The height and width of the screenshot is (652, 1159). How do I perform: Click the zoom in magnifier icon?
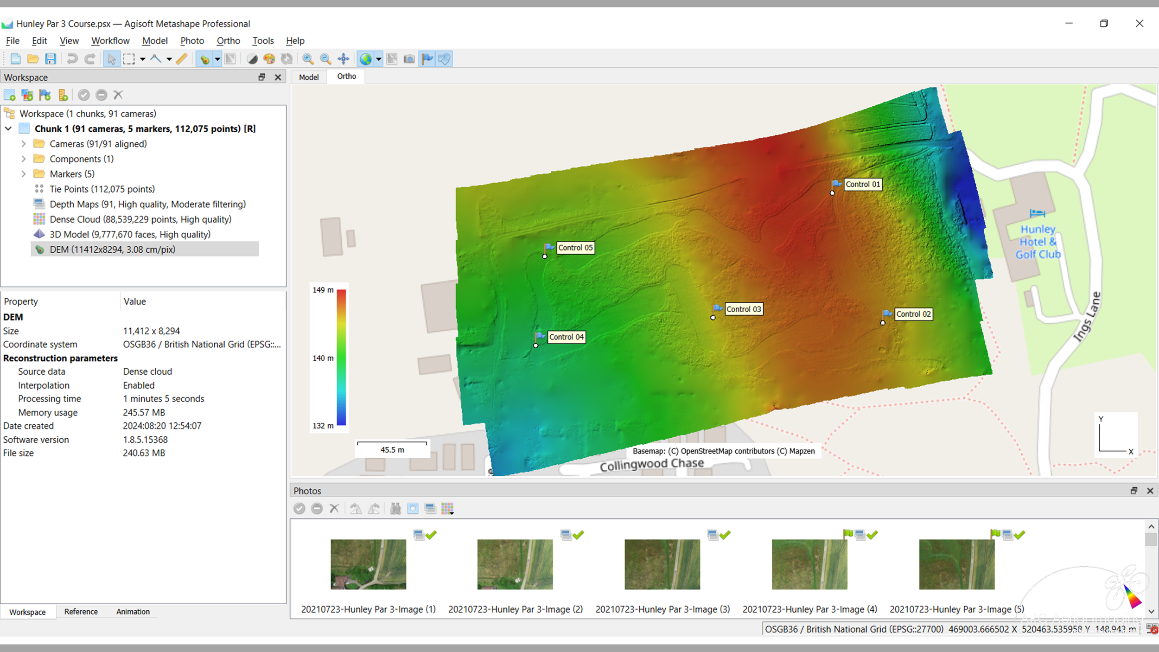point(307,59)
